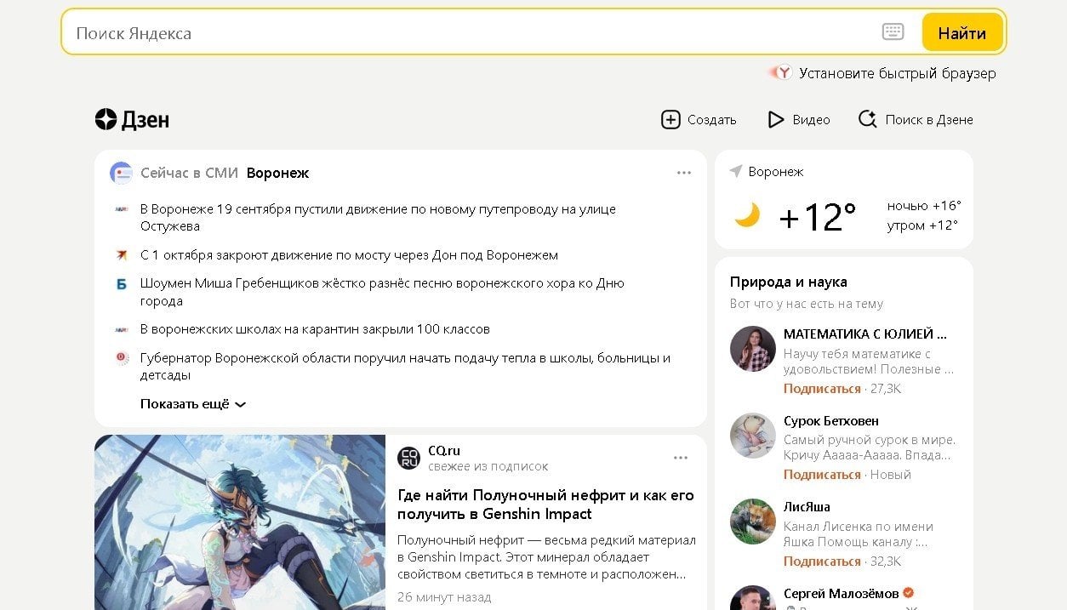Click the Сейчас в СМИ news icon
The image size is (1067, 610).
122,173
